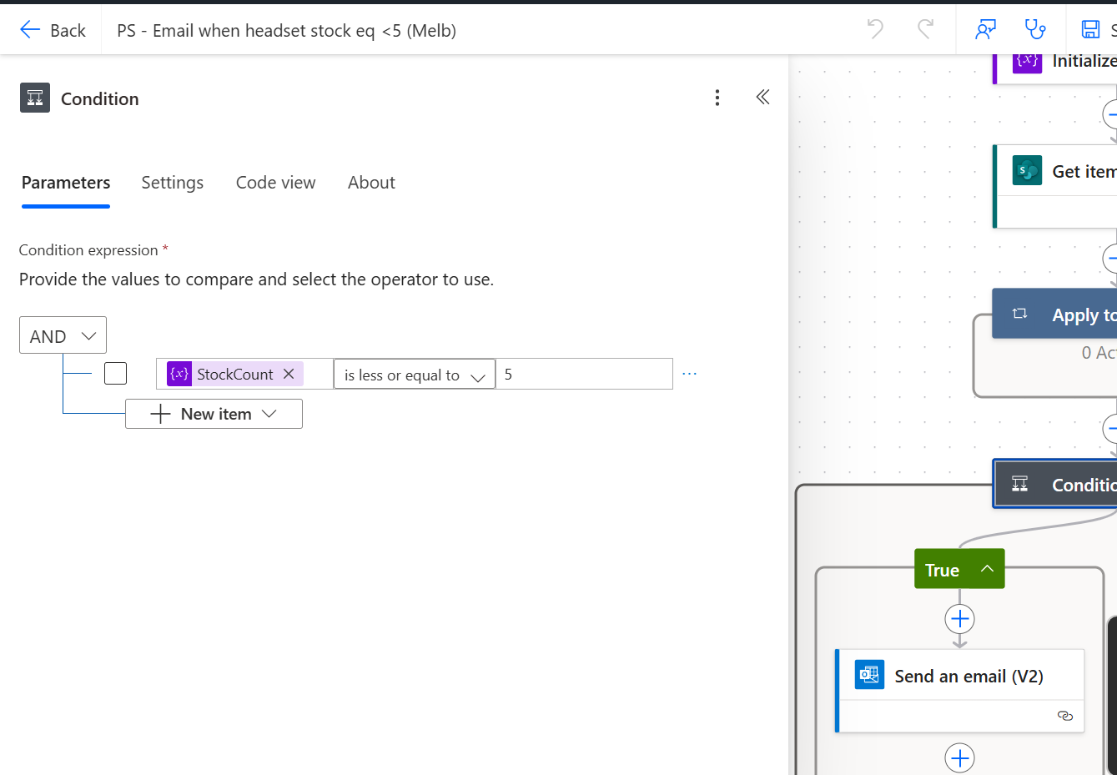Click the Condition icon in the panel header
Viewport: 1117px width, 775px height.
(35, 98)
